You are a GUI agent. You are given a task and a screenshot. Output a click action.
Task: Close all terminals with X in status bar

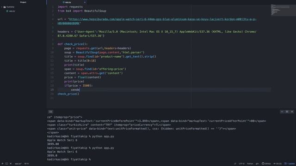tap(11, 164)
